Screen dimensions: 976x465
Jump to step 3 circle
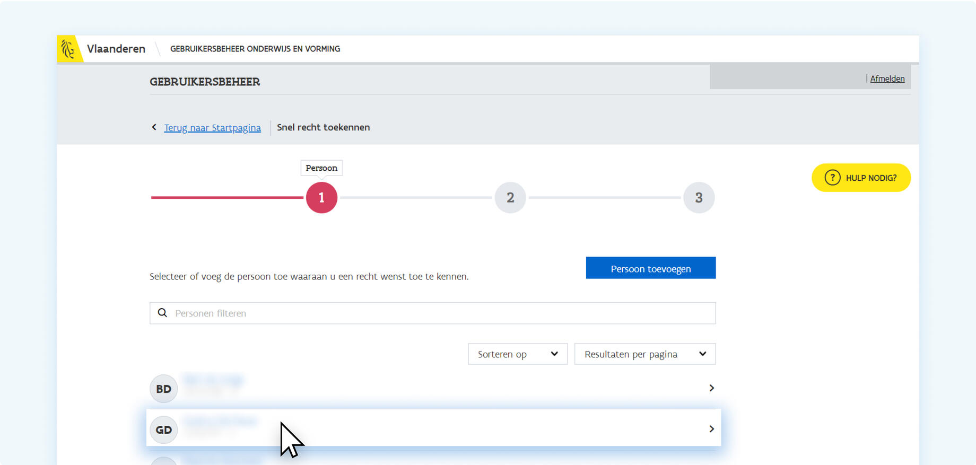[699, 198]
